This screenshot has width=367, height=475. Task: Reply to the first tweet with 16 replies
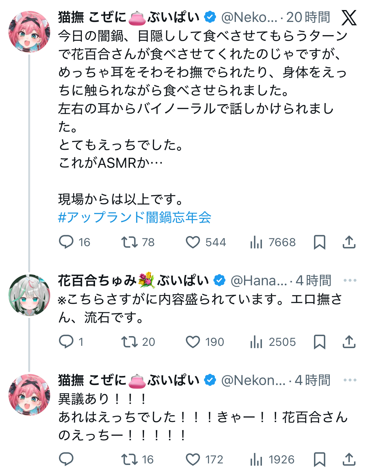pos(66,242)
